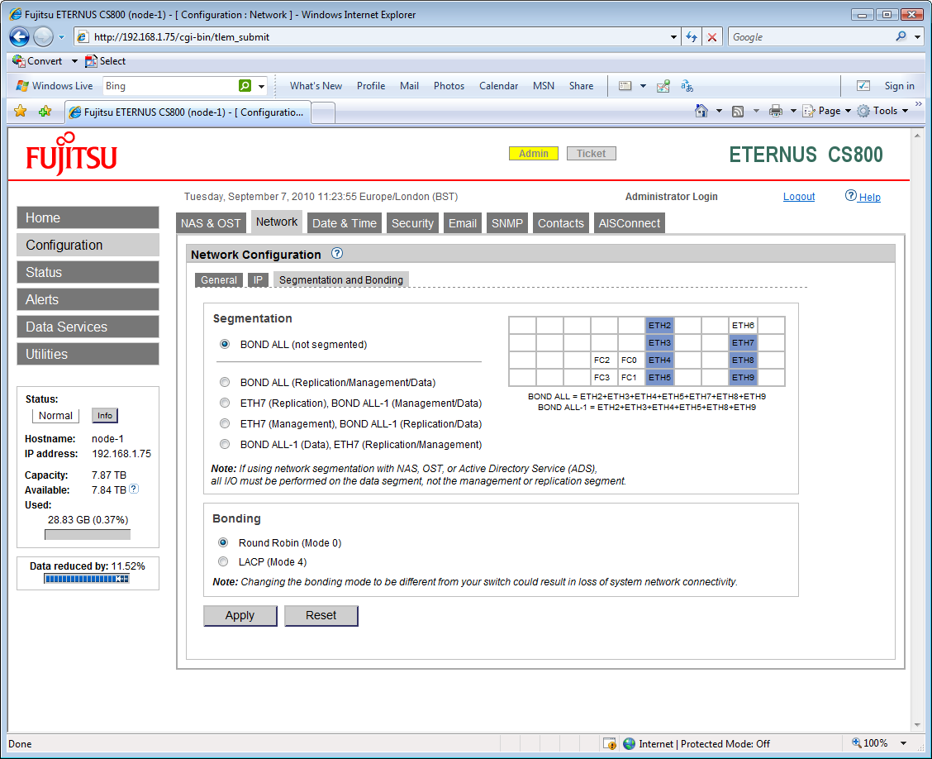Click the popup blocker status bar icon
Viewport: 932px width, 759px height.
coord(610,743)
